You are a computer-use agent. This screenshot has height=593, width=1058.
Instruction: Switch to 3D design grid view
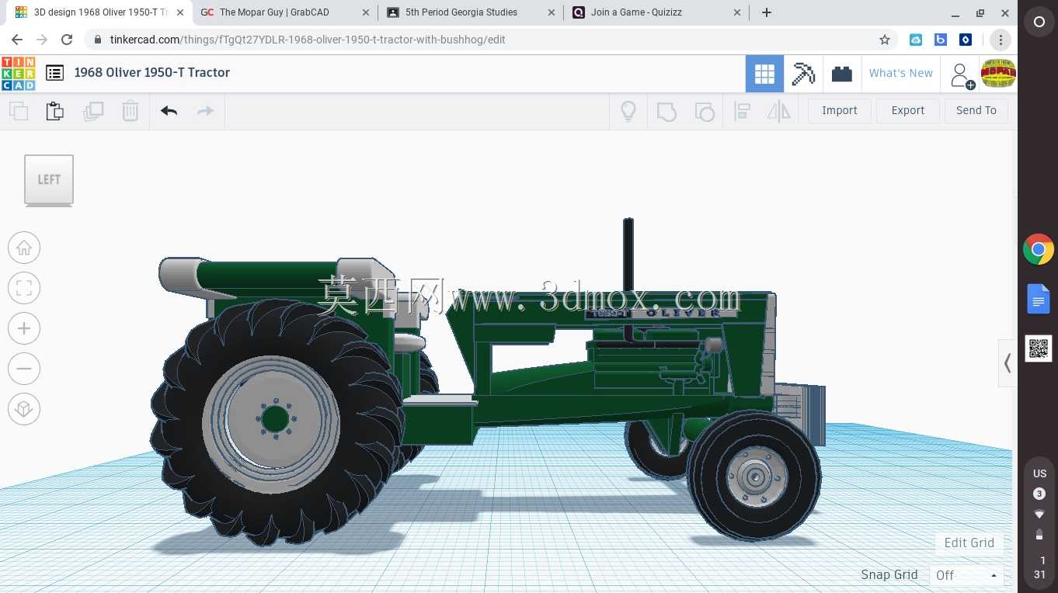tap(764, 74)
